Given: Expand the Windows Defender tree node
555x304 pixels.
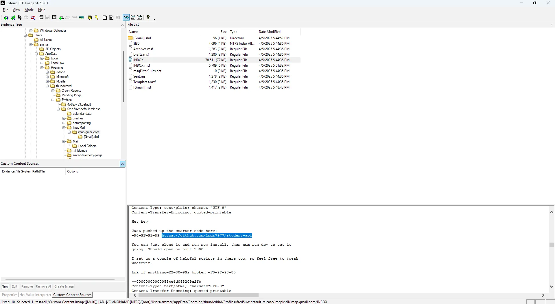Looking at the screenshot, I should point(31,31).
